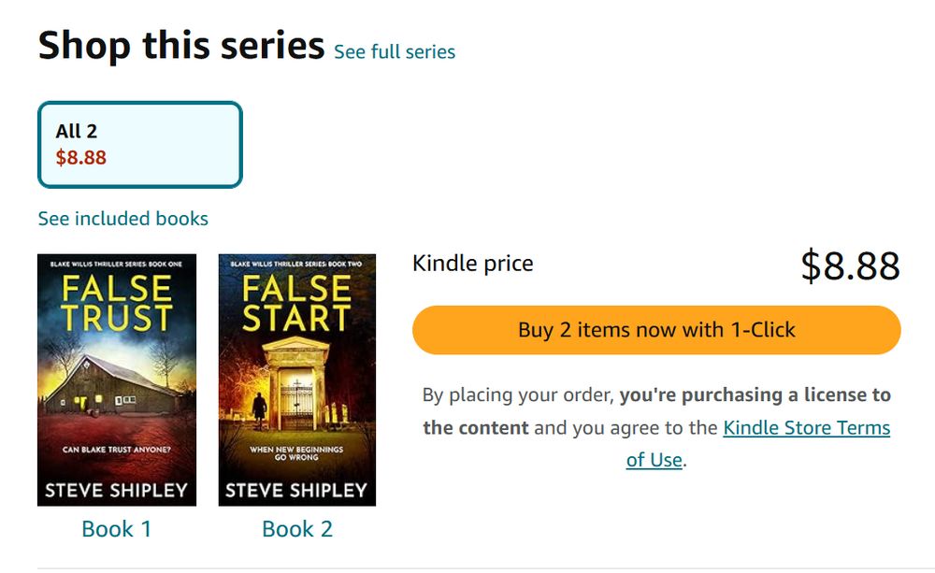This screenshot has height=573, width=935.
Task: Select the "All 2" series bundle option
Action: coord(140,145)
